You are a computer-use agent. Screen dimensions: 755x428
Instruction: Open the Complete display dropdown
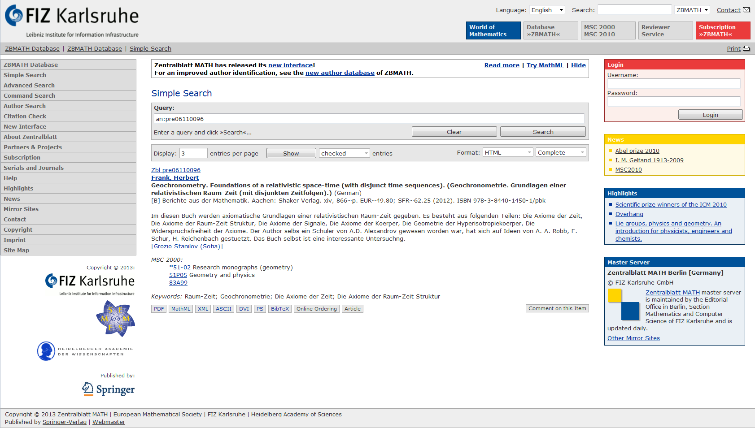(x=561, y=152)
